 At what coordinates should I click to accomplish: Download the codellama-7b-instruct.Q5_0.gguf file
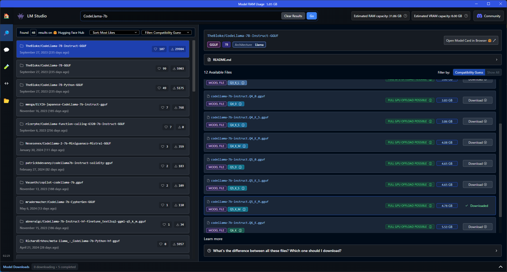click(x=477, y=163)
